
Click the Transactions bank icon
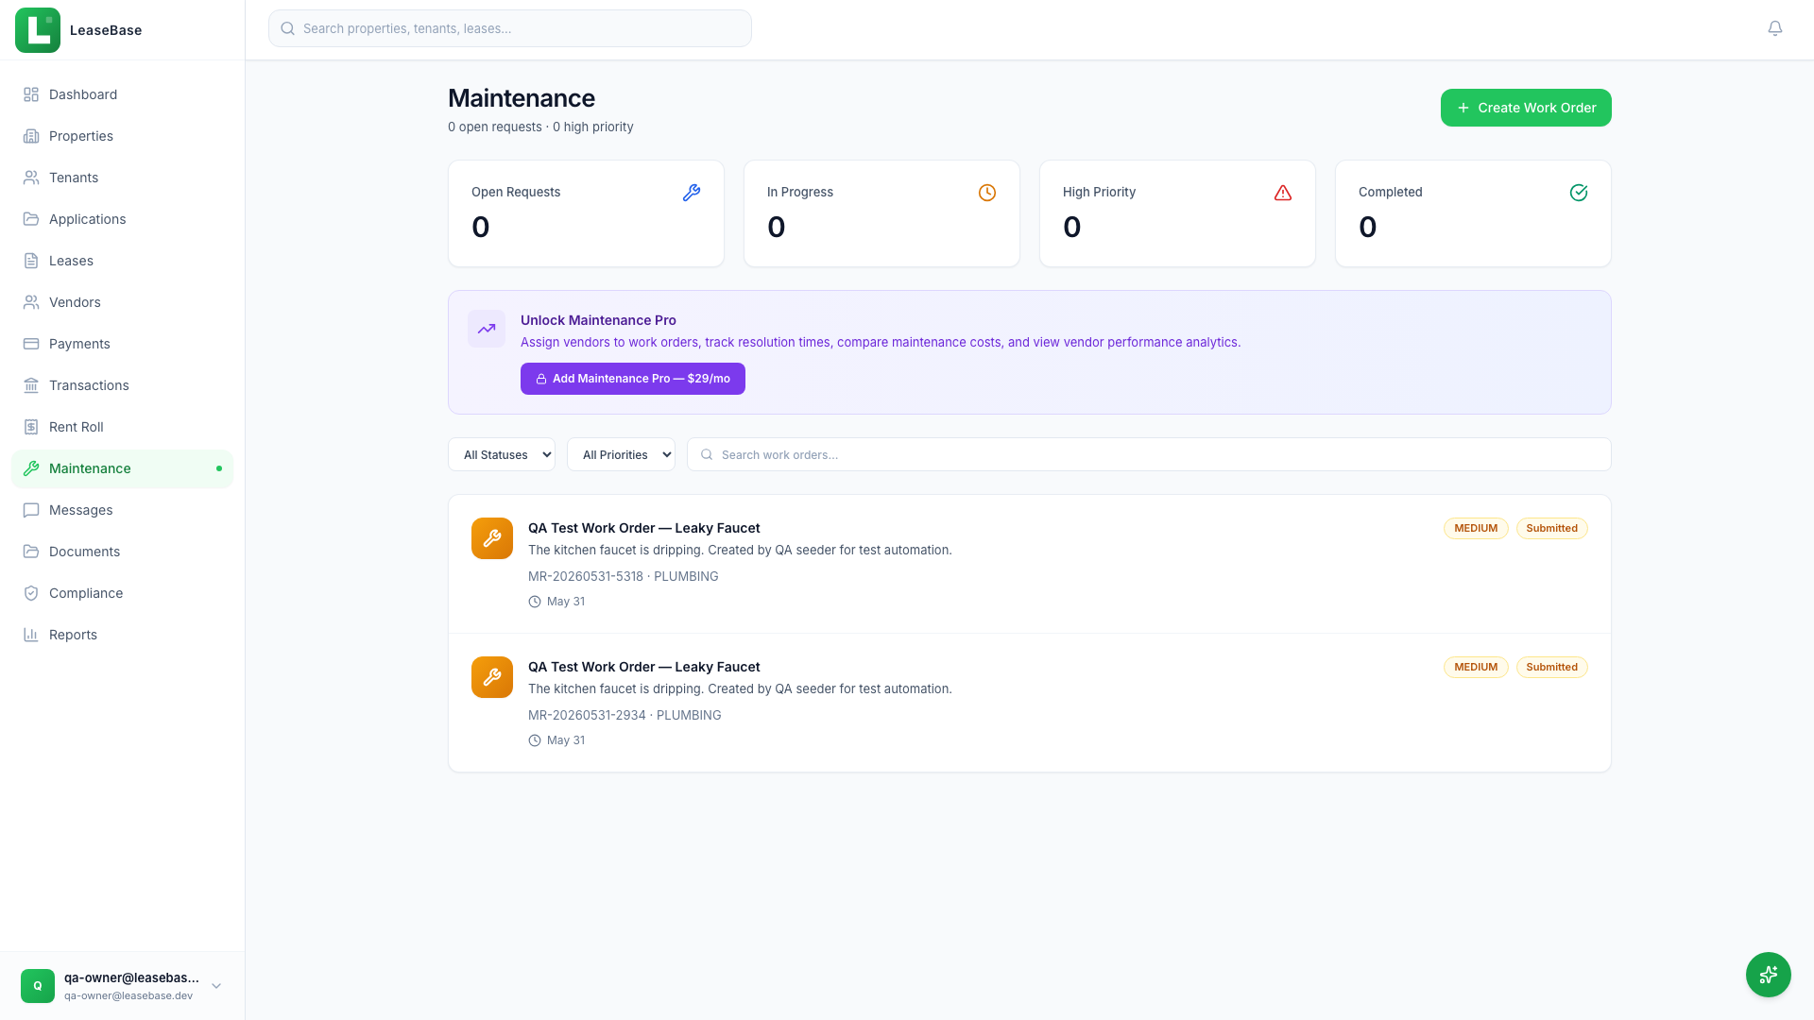(x=31, y=385)
